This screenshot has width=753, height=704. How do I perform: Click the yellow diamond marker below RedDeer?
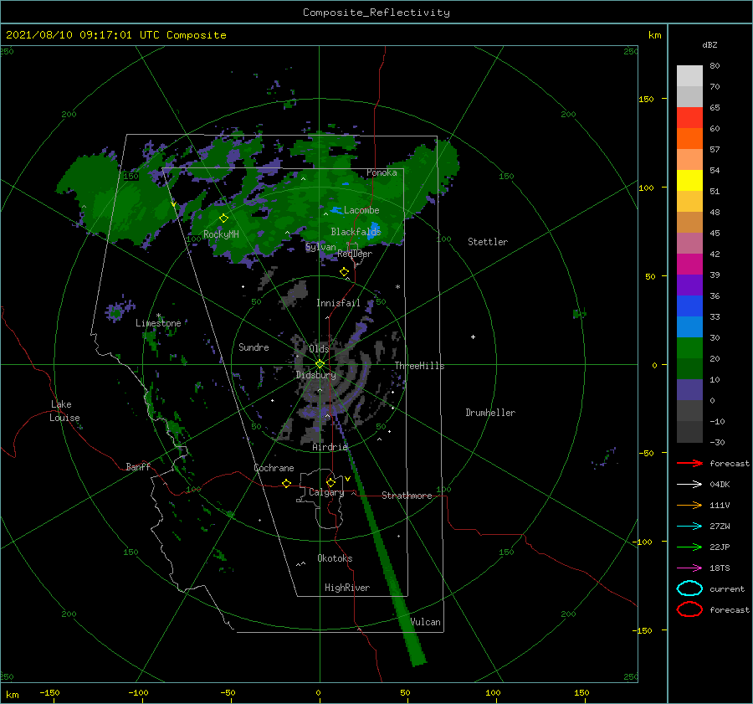point(344,272)
